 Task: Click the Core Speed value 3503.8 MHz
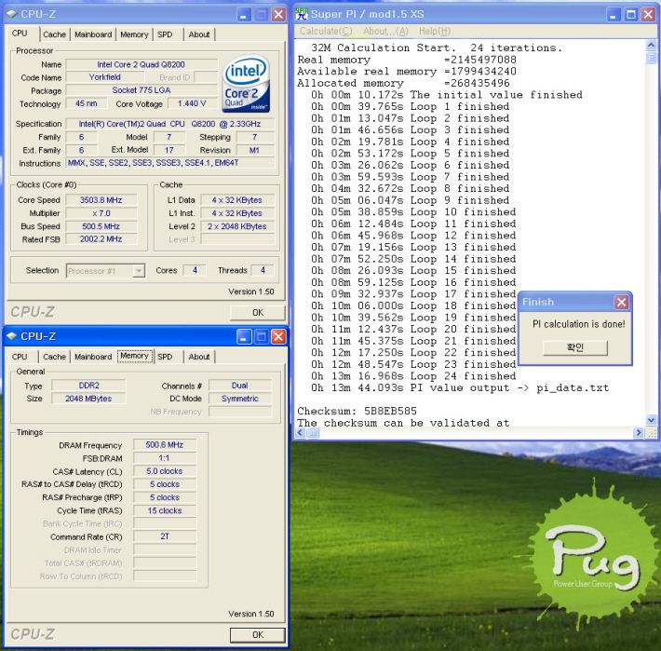pos(101,200)
